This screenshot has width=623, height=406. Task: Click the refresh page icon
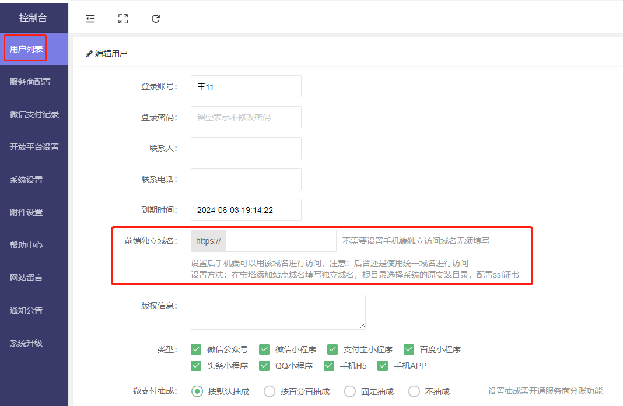tap(156, 19)
